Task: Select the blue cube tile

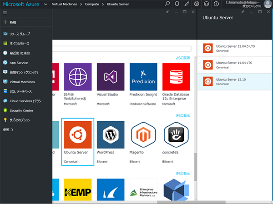Action: click(x=176, y=189)
